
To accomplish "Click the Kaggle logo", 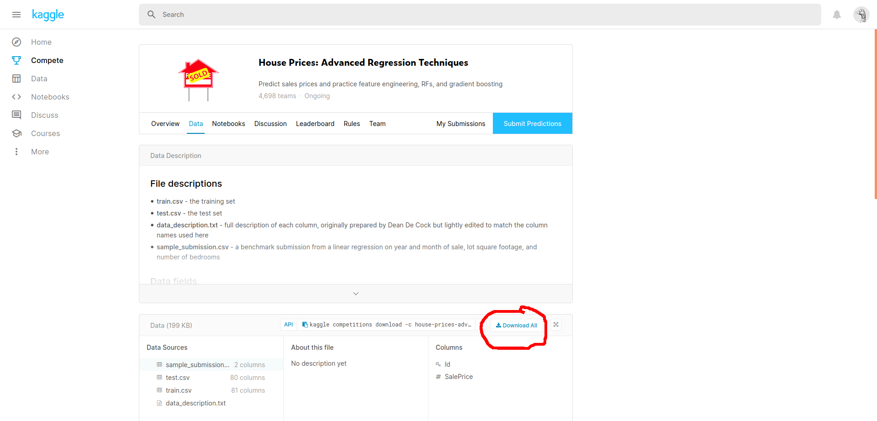I will click(48, 15).
